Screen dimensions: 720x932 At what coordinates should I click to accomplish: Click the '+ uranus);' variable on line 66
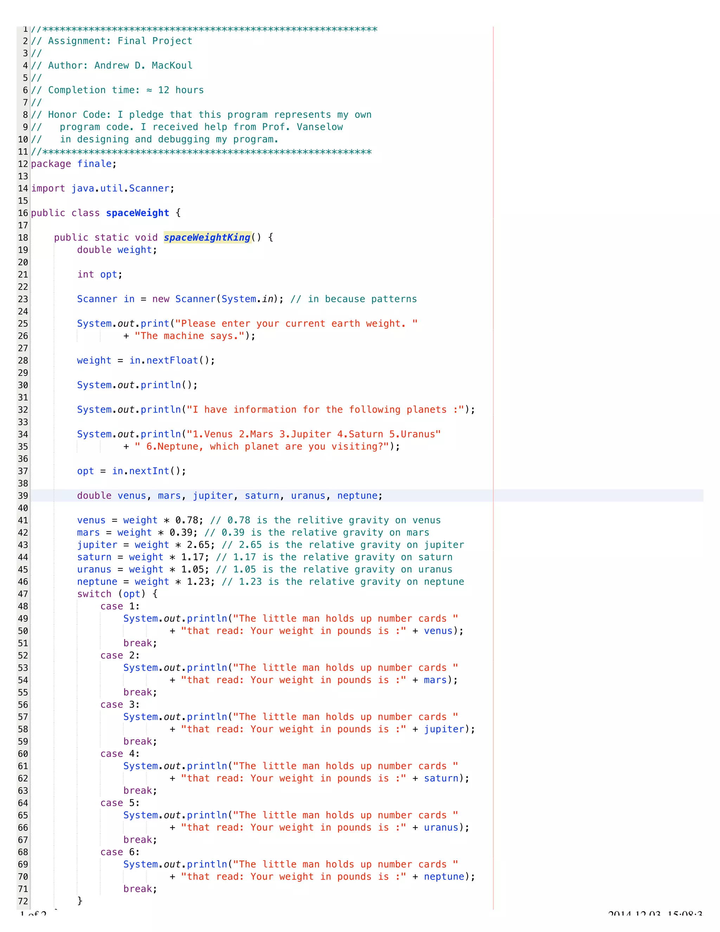[441, 828]
